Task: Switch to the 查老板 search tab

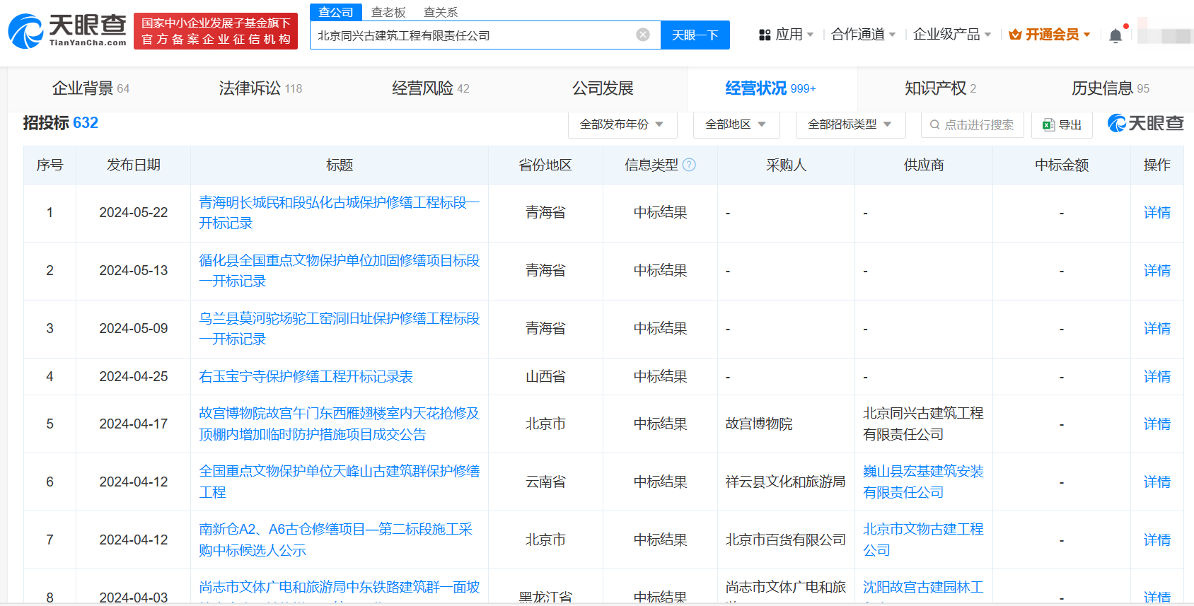Action: point(388,12)
